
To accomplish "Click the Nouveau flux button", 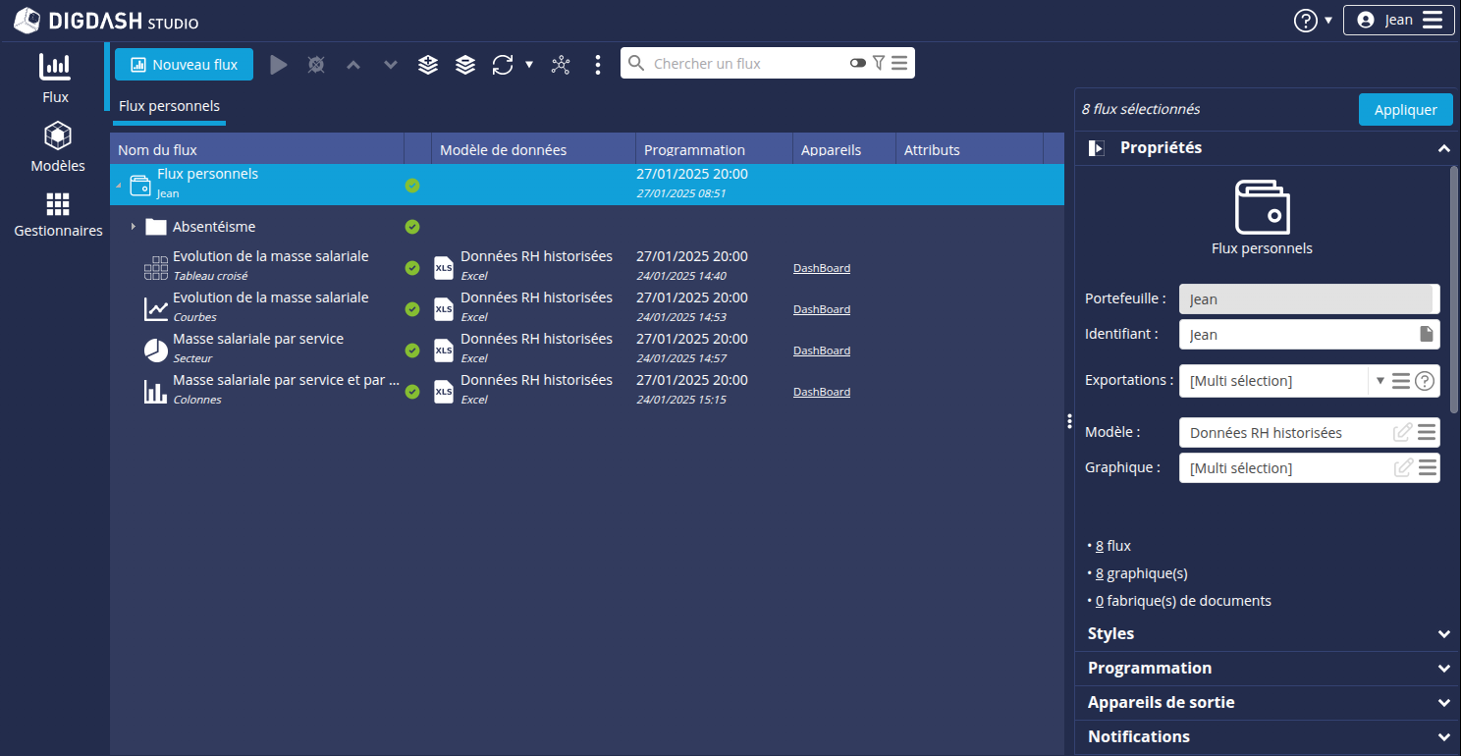I will tap(184, 65).
